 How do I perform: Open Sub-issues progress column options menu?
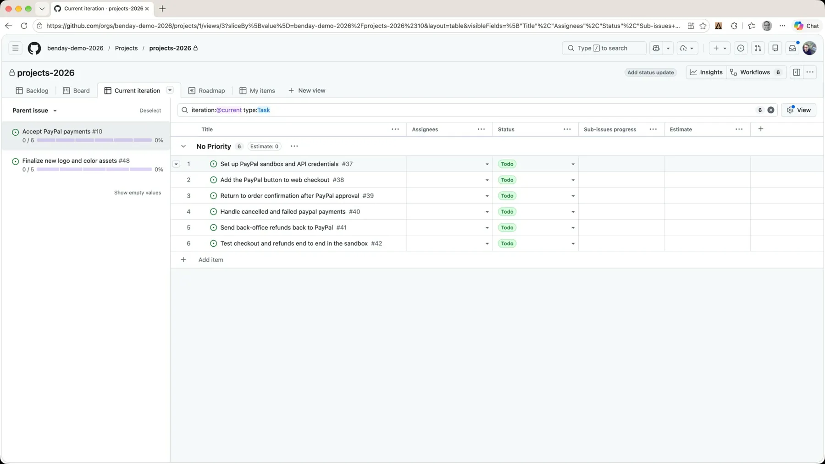[653, 129]
